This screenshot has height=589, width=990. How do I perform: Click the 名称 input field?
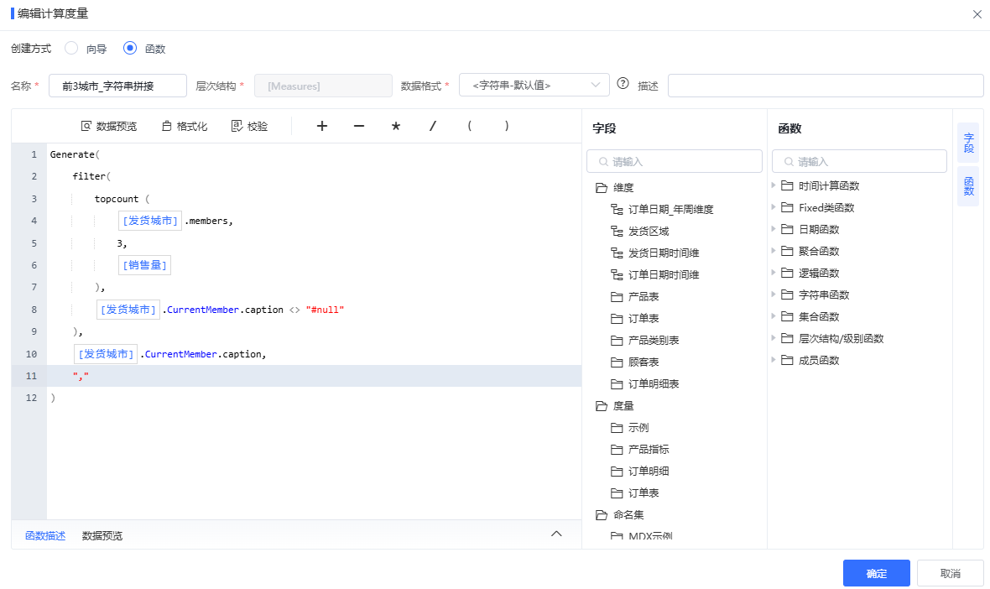(117, 86)
